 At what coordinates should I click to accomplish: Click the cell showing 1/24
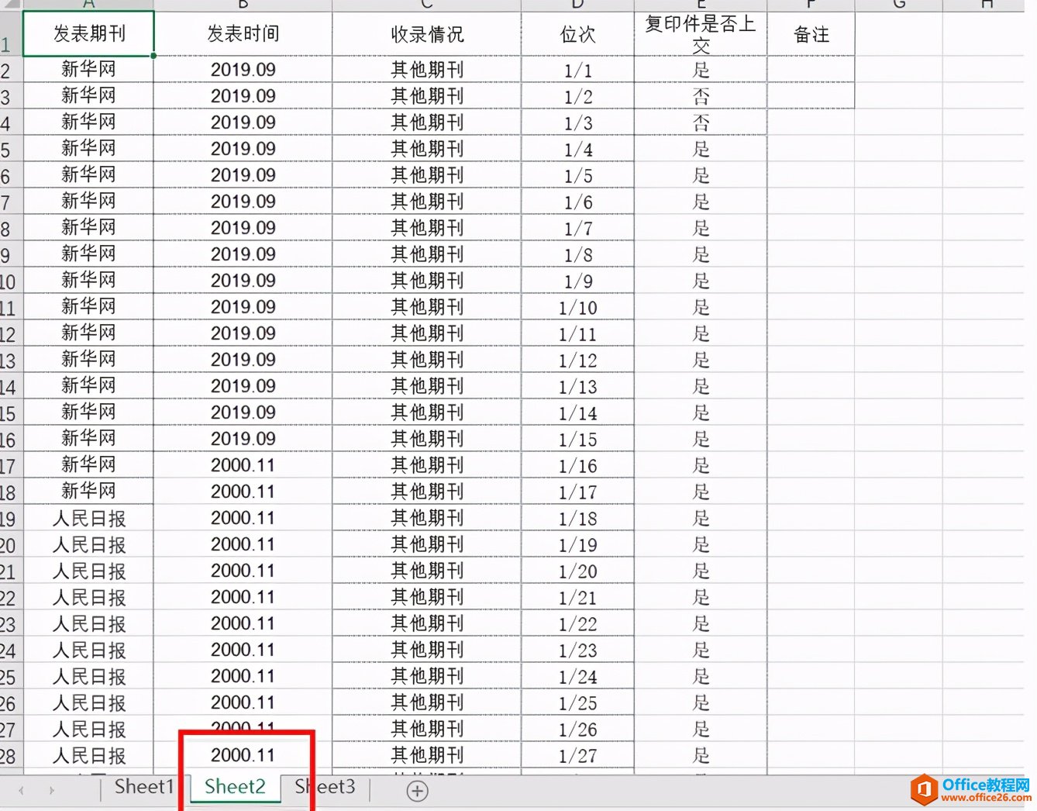pos(577,676)
